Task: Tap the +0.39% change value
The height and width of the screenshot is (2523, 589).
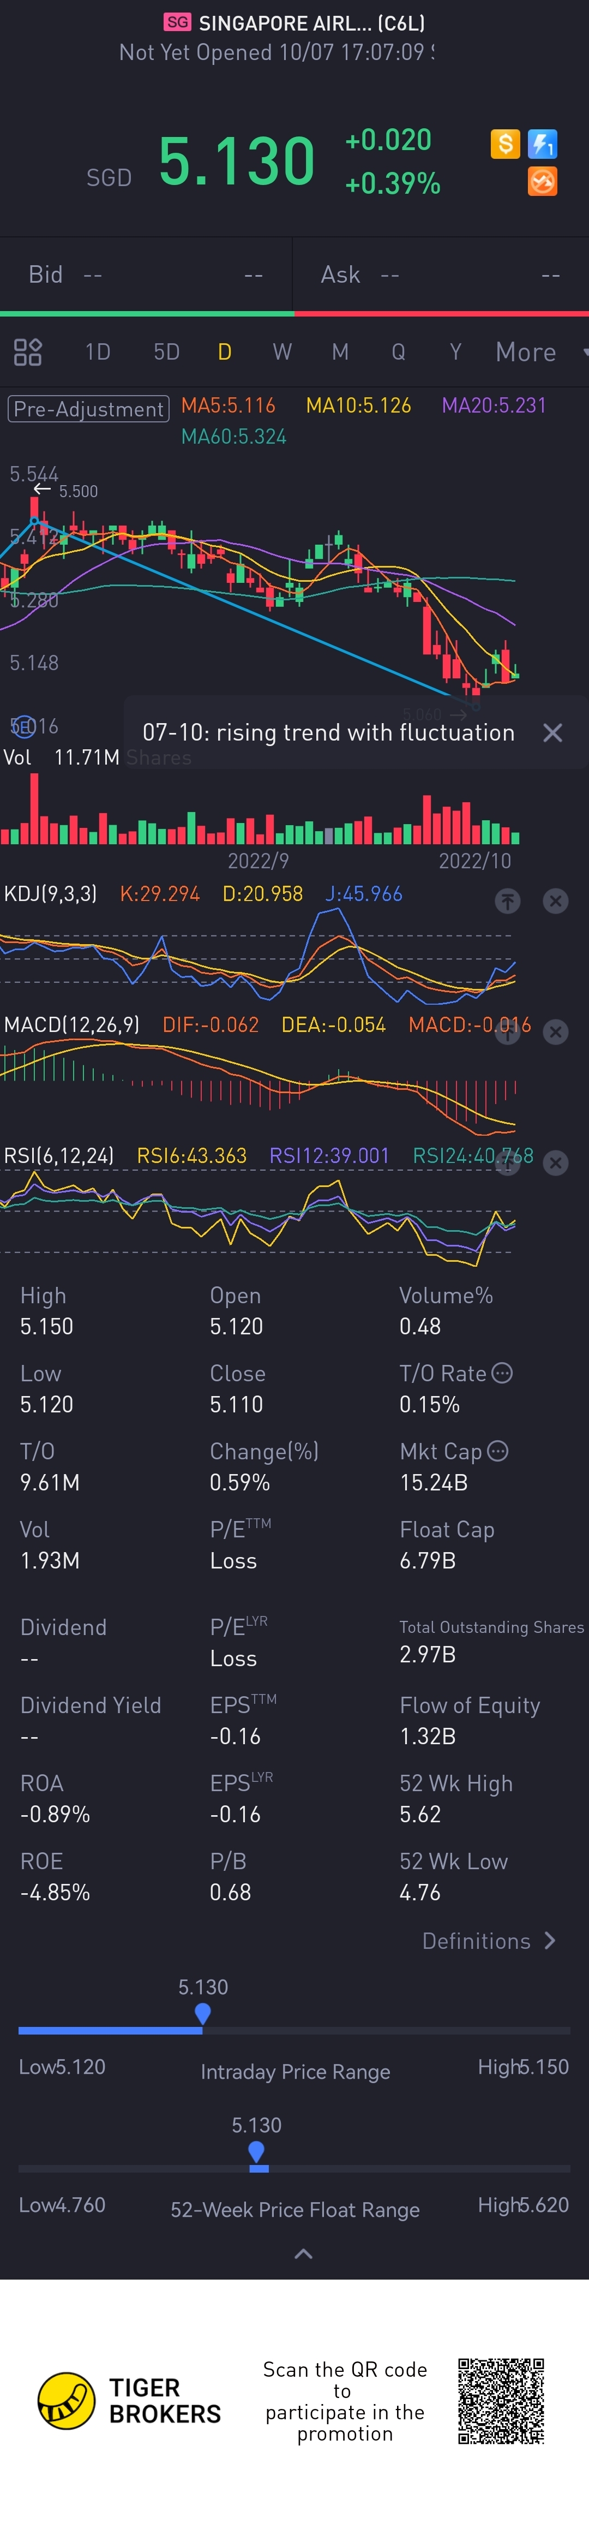Action: point(392,183)
